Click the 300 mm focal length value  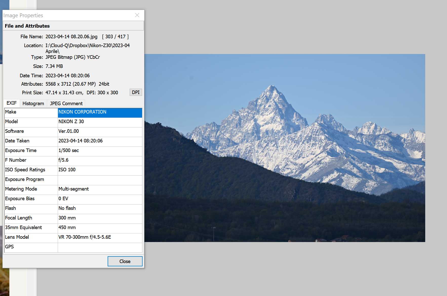(x=100, y=219)
